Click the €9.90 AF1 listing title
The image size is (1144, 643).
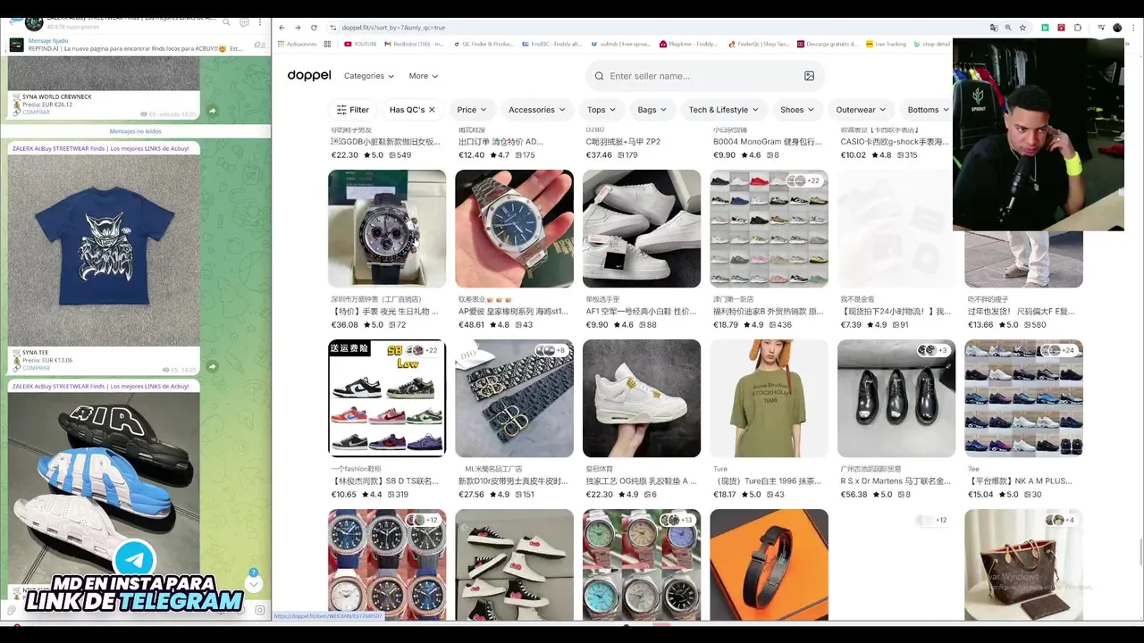(642, 312)
